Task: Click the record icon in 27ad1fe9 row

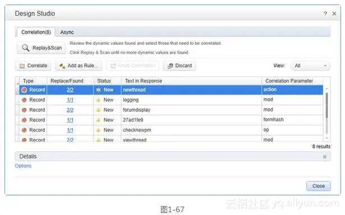Action: click(x=24, y=120)
